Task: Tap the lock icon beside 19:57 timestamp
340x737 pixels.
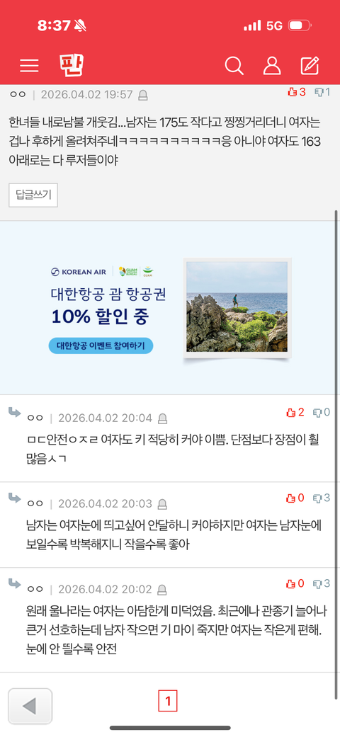Action: [x=143, y=96]
